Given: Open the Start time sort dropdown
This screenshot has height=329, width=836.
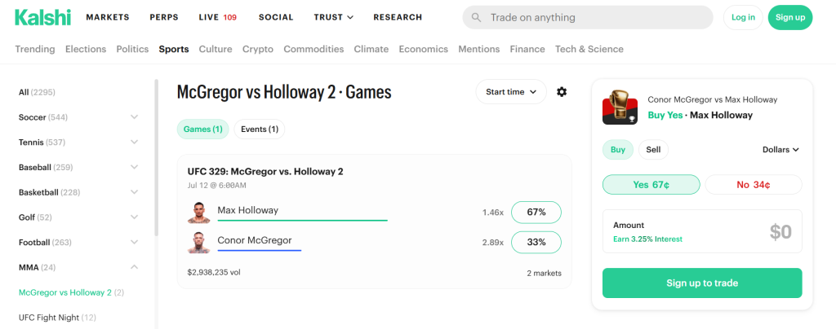Looking at the screenshot, I should (x=511, y=92).
